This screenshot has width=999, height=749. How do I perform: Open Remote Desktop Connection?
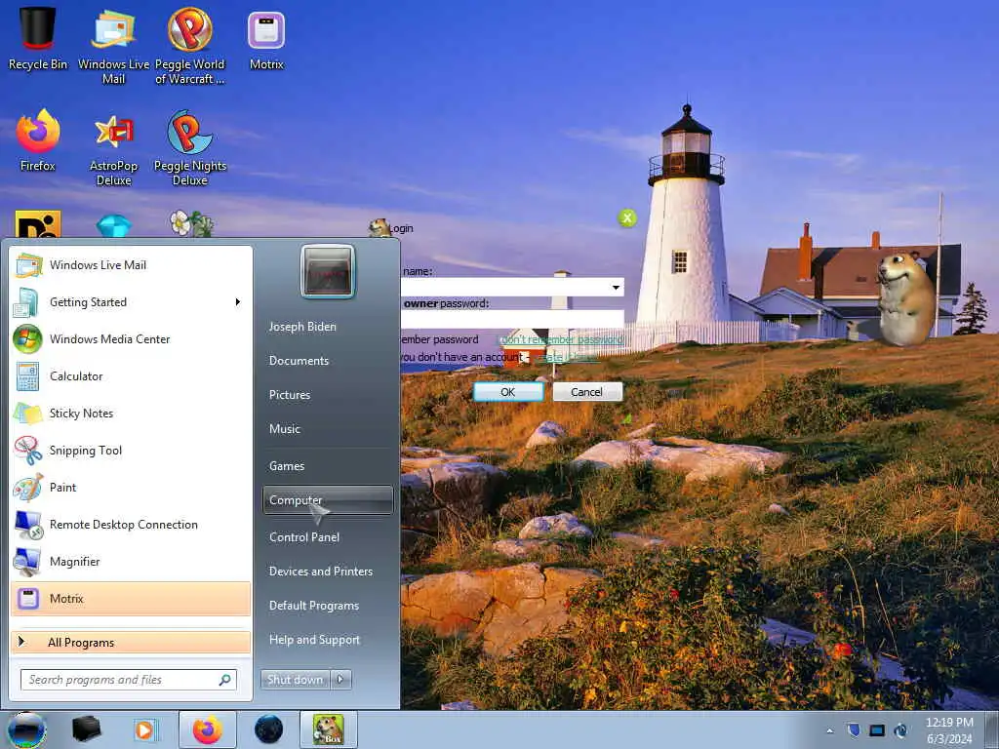[132, 524]
